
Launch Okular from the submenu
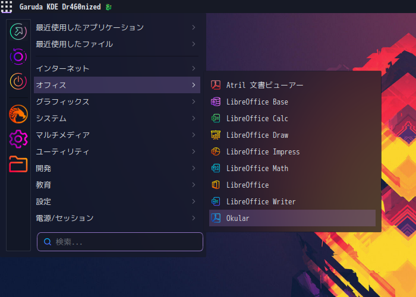(x=292, y=218)
